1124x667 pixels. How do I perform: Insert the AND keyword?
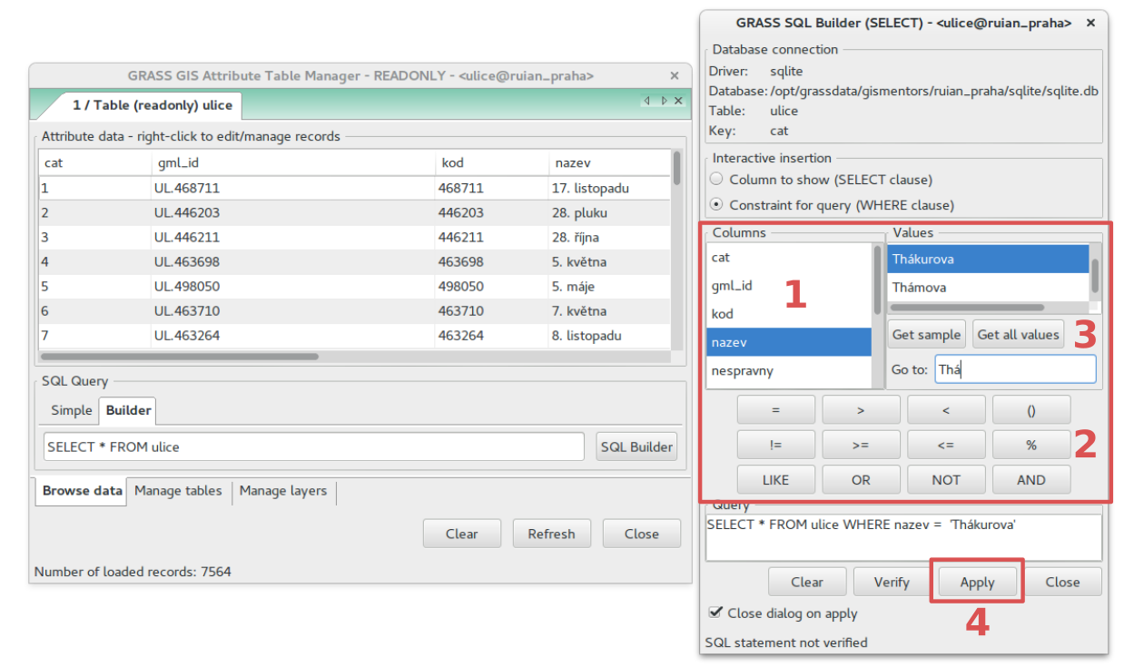1031,480
